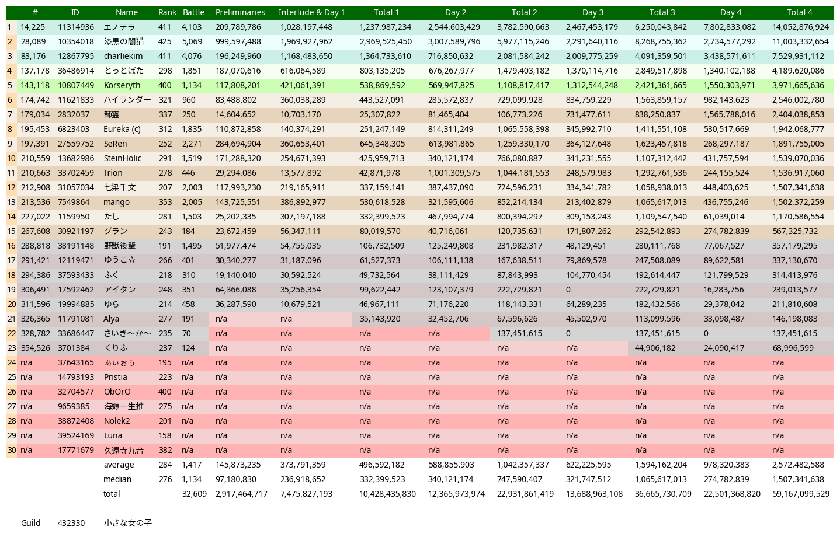The width and height of the screenshot is (840, 537).
Task: Select the name cell とっとぽた
Action: click(123, 71)
